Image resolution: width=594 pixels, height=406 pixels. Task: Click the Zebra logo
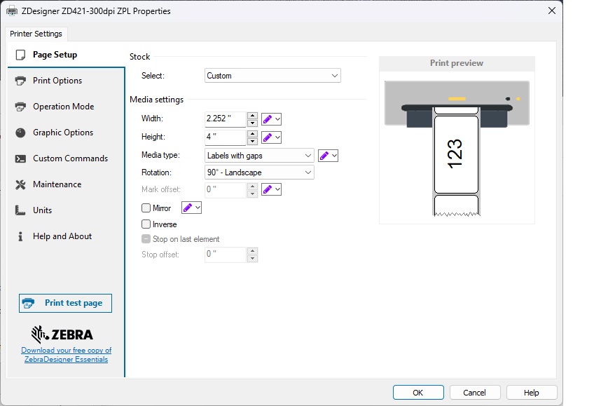[x=62, y=334]
